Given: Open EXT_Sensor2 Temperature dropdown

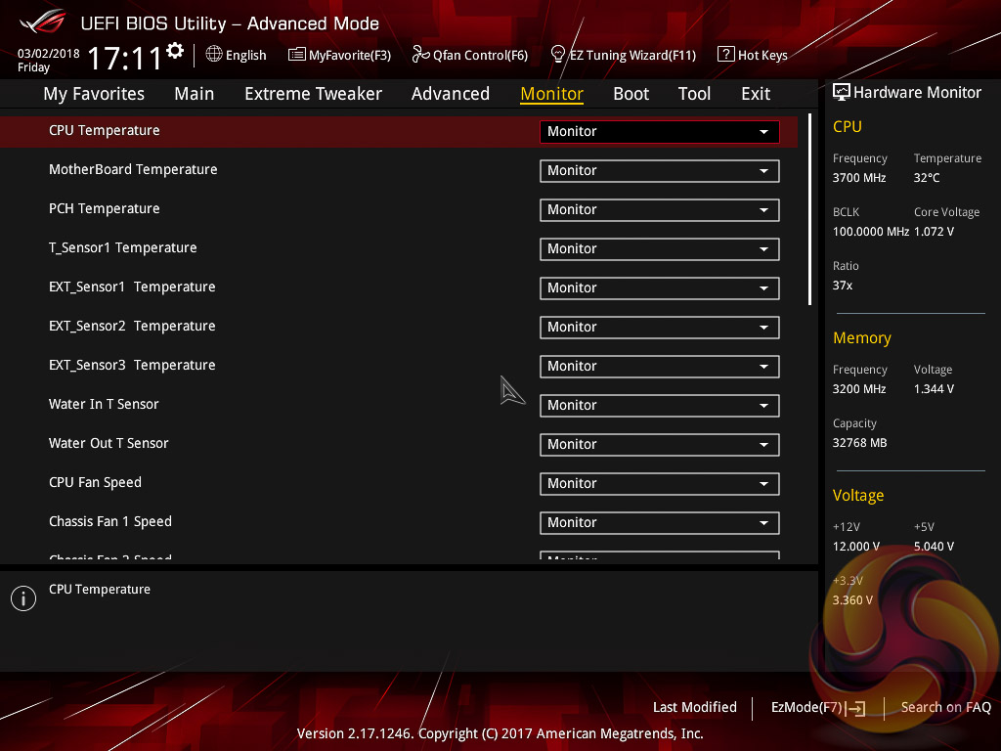Looking at the screenshot, I should point(660,327).
